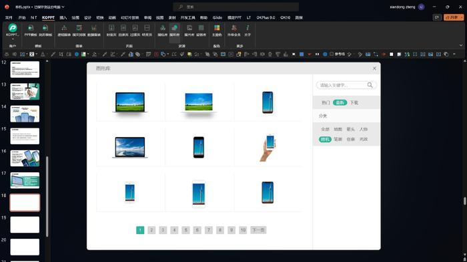Choose the laptop mockup with grass field
467x262 pixels.
pyautogui.click(x=130, y=102)
